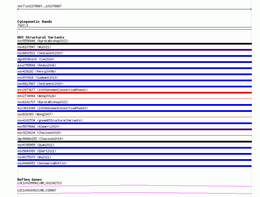
Task: Open variant nsv428182 (Perry2008b) label
Action: [x=37, y=71]
